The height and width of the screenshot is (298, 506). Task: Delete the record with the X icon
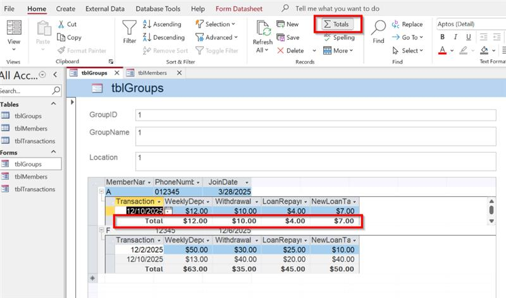(x=280, y=51)
